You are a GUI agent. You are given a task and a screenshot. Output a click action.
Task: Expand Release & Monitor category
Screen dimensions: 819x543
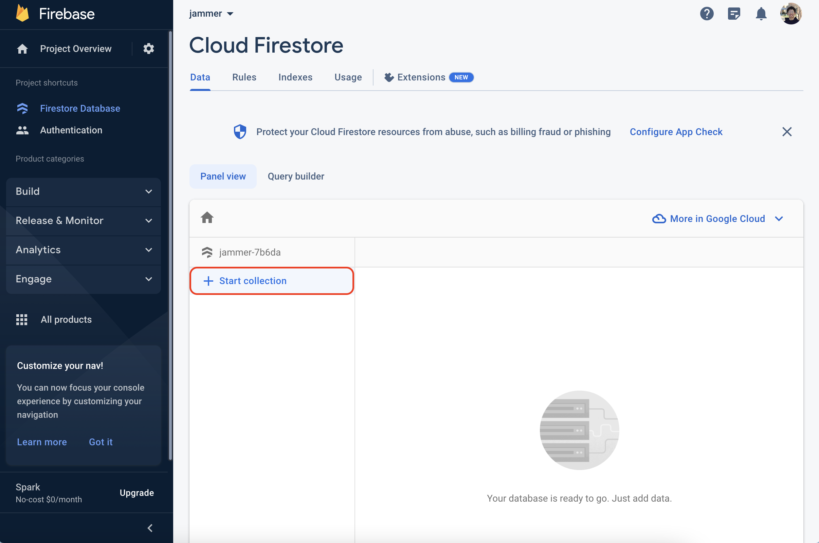point(84,221)
